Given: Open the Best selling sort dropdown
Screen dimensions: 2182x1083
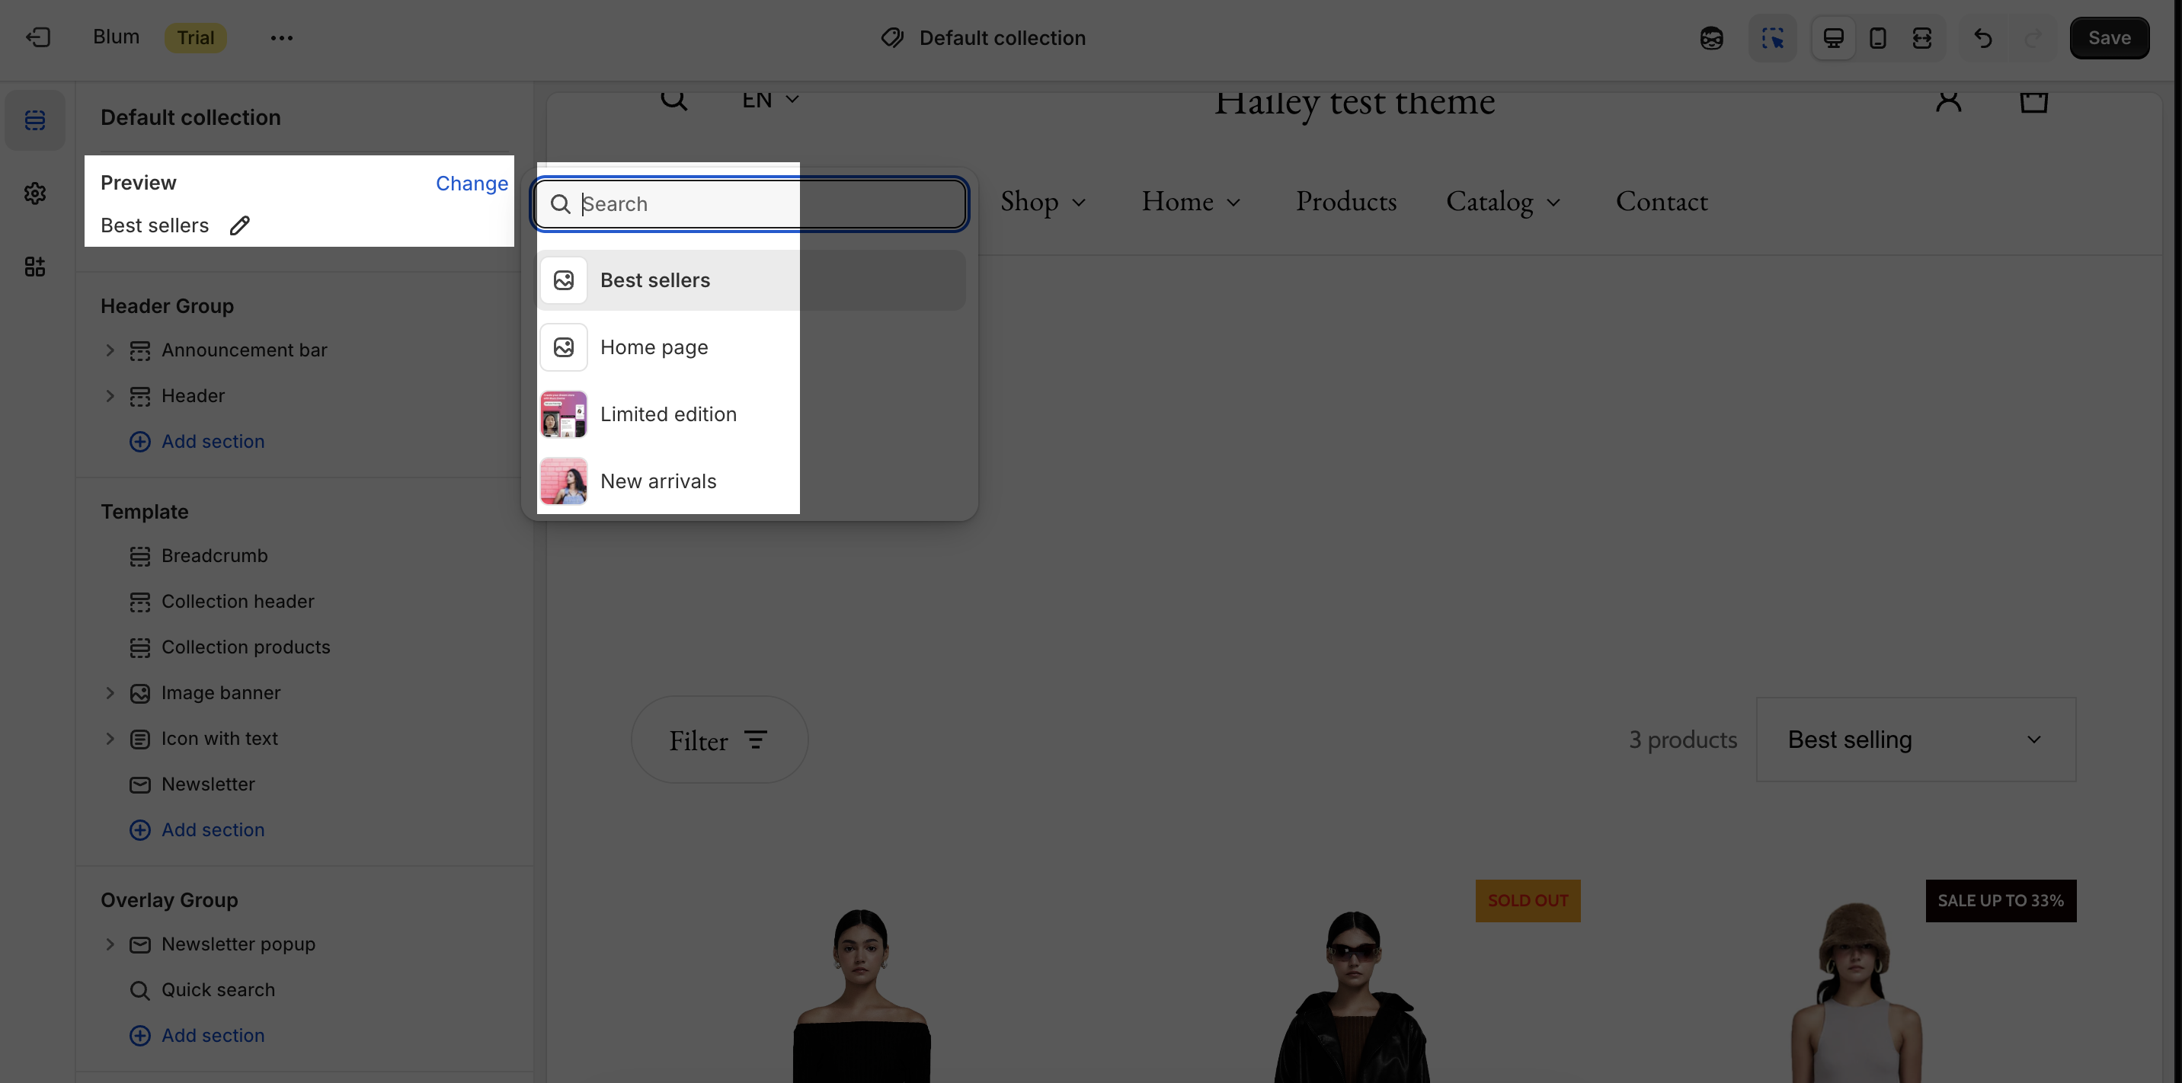Looking at the screenshot, I should pyautogui.click(x=1915, y=740).
